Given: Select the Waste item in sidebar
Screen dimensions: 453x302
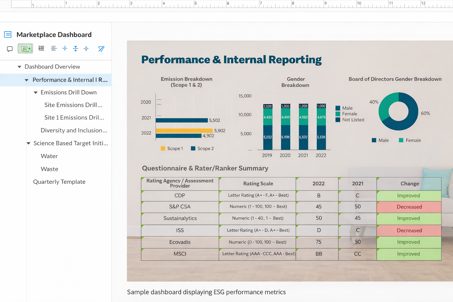Looking at the screenshot, I should [50, 169].
